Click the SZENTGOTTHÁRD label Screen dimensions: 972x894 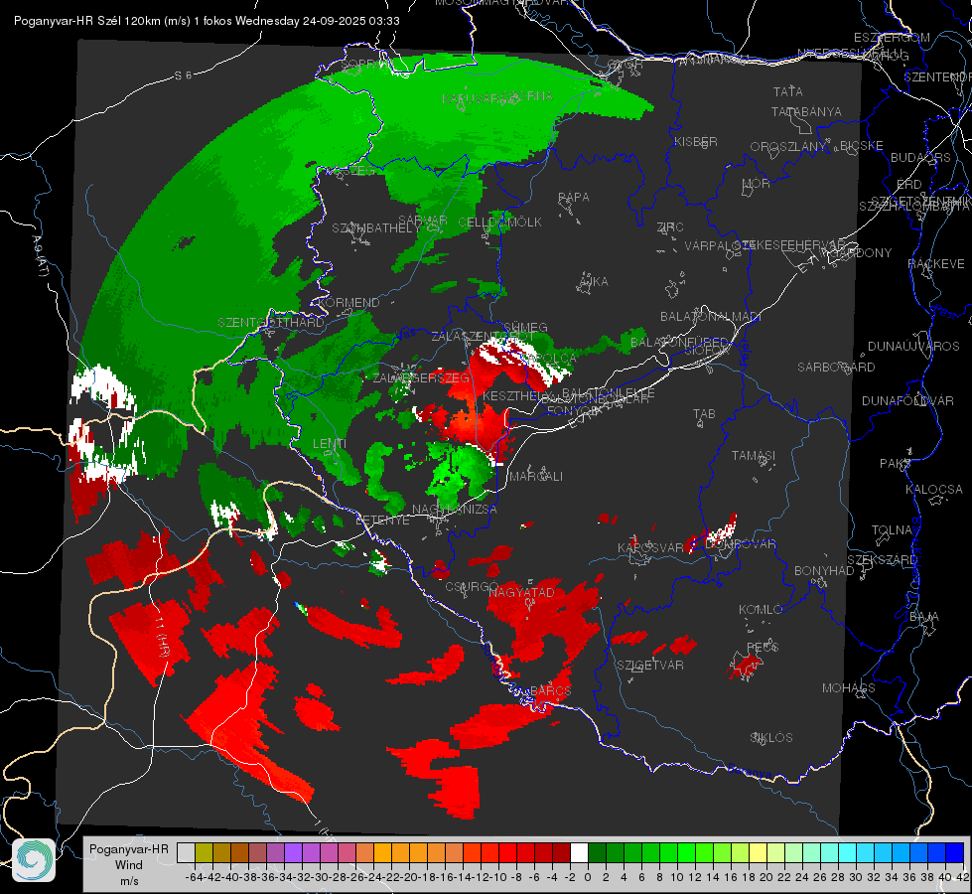pyautogui.click(x=271, y=322)
